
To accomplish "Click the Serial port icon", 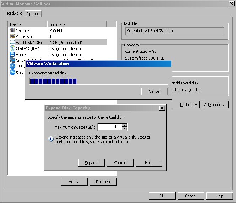I will click(12, 72).
